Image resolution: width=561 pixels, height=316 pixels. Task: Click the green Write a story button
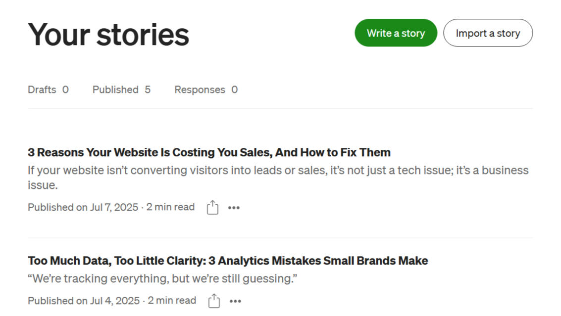[x=396, y=33]
